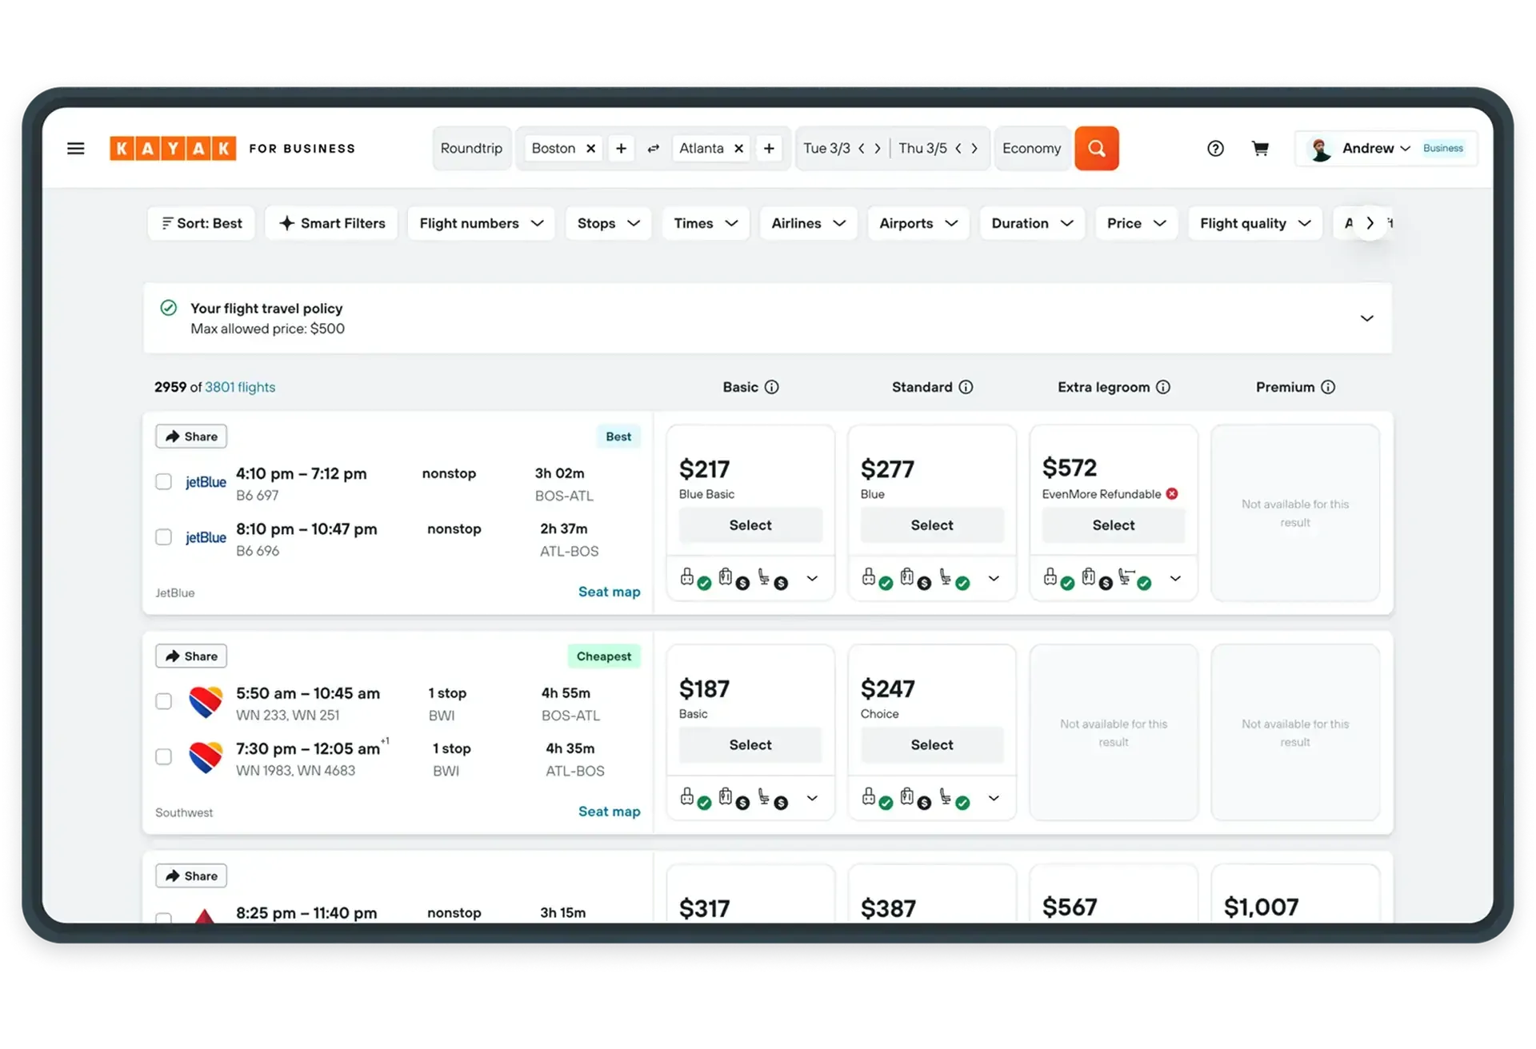Expand amenity details under $217 Blue Basic

click(x=813, y=577)
